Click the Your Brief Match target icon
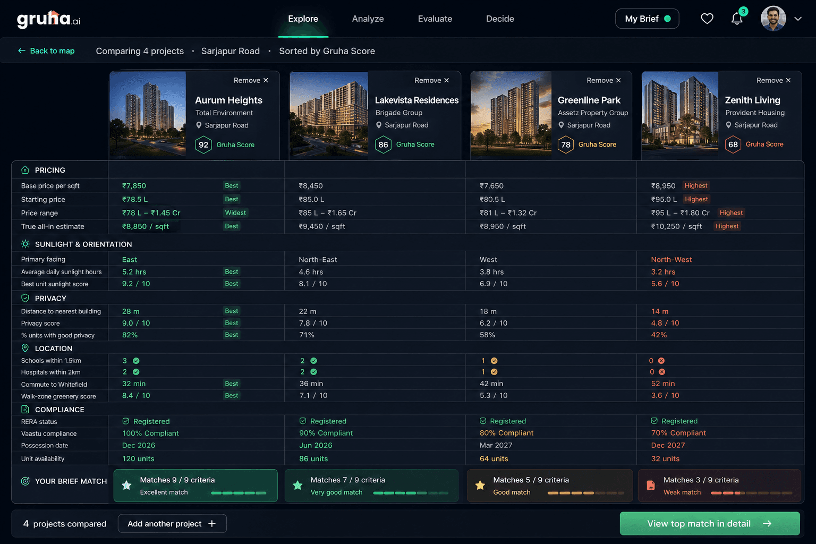The width and height of the screenshot is (816, 544). (25, 481)
